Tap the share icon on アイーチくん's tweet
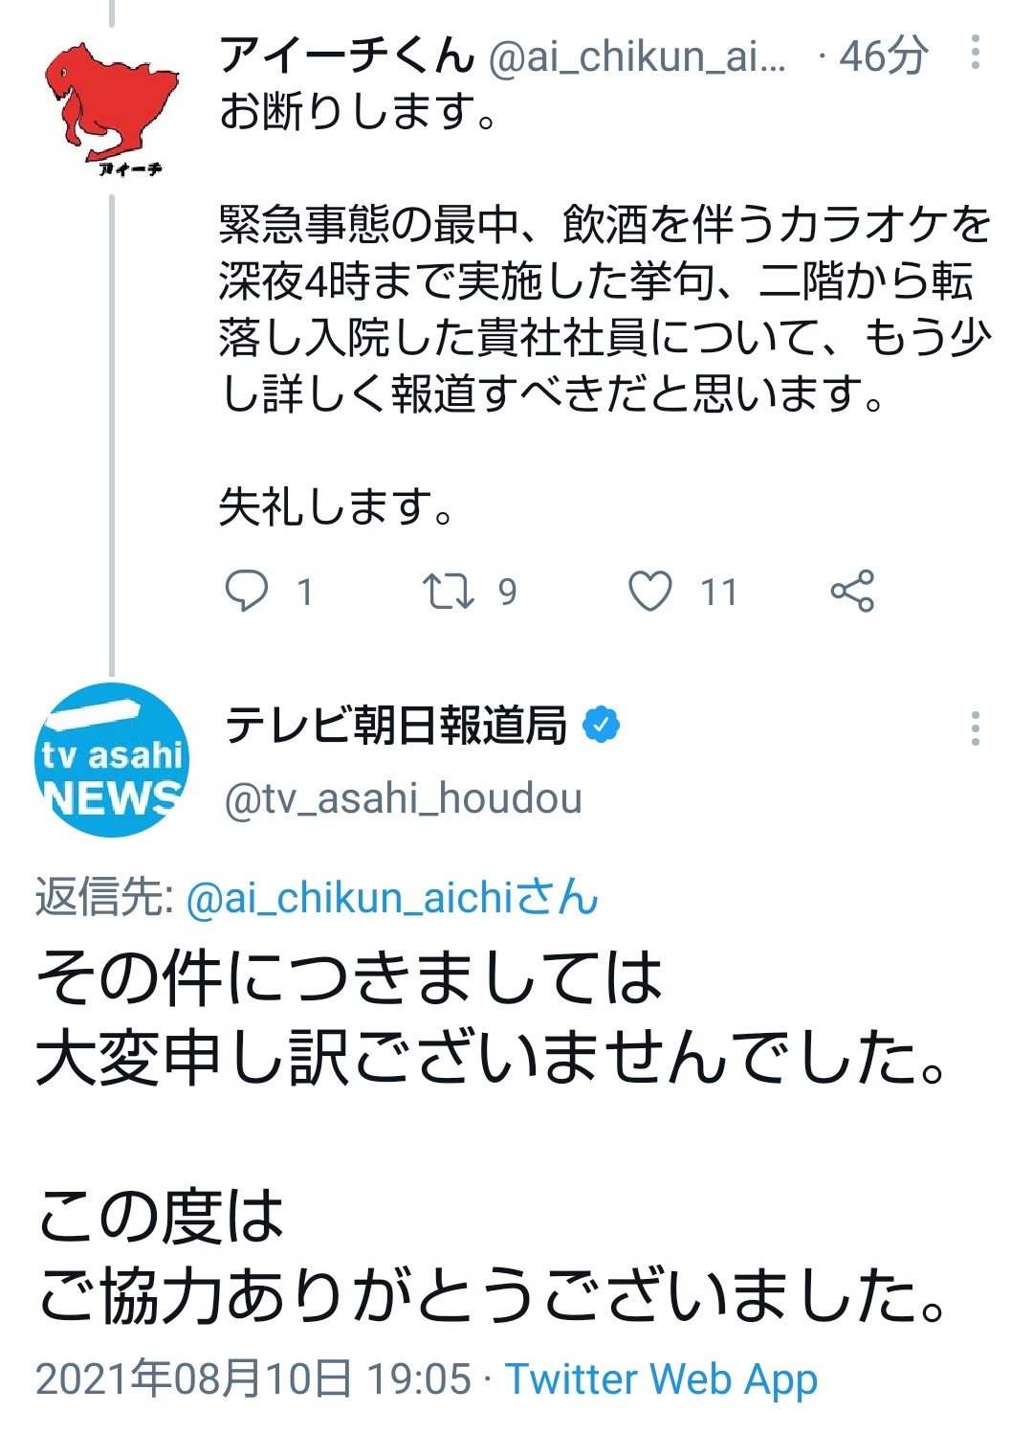 pos(852,591)
